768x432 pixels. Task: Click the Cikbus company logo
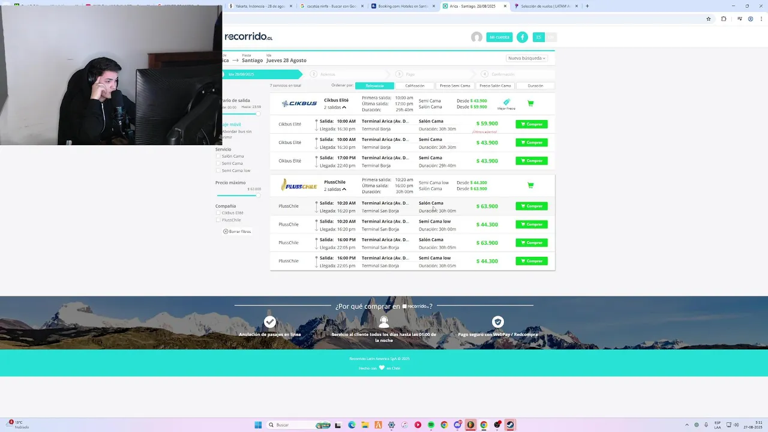[x=299, y=103]
